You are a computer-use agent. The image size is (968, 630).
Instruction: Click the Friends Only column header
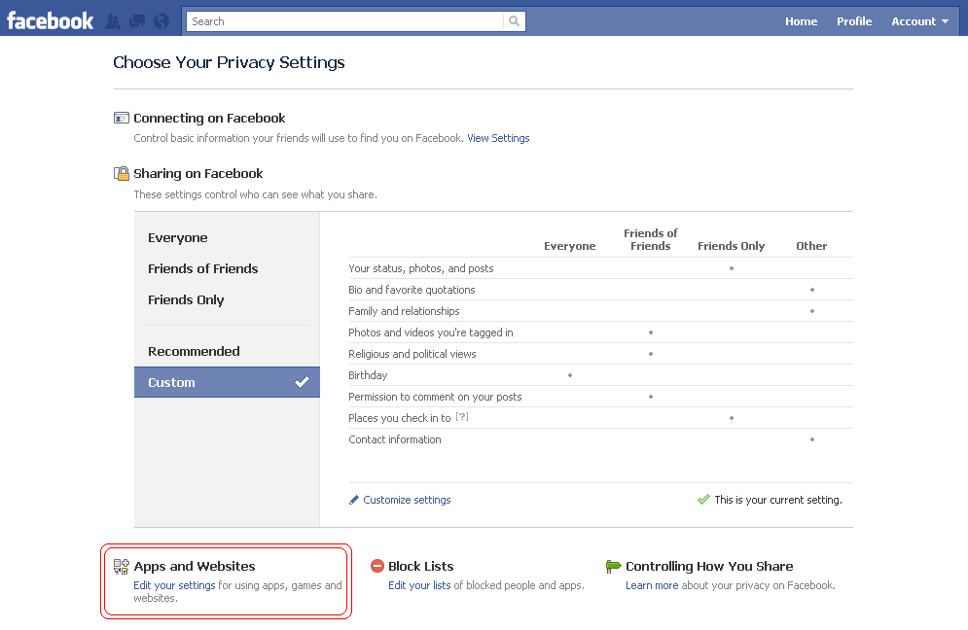pyautogui.click(x=731, y=246)
